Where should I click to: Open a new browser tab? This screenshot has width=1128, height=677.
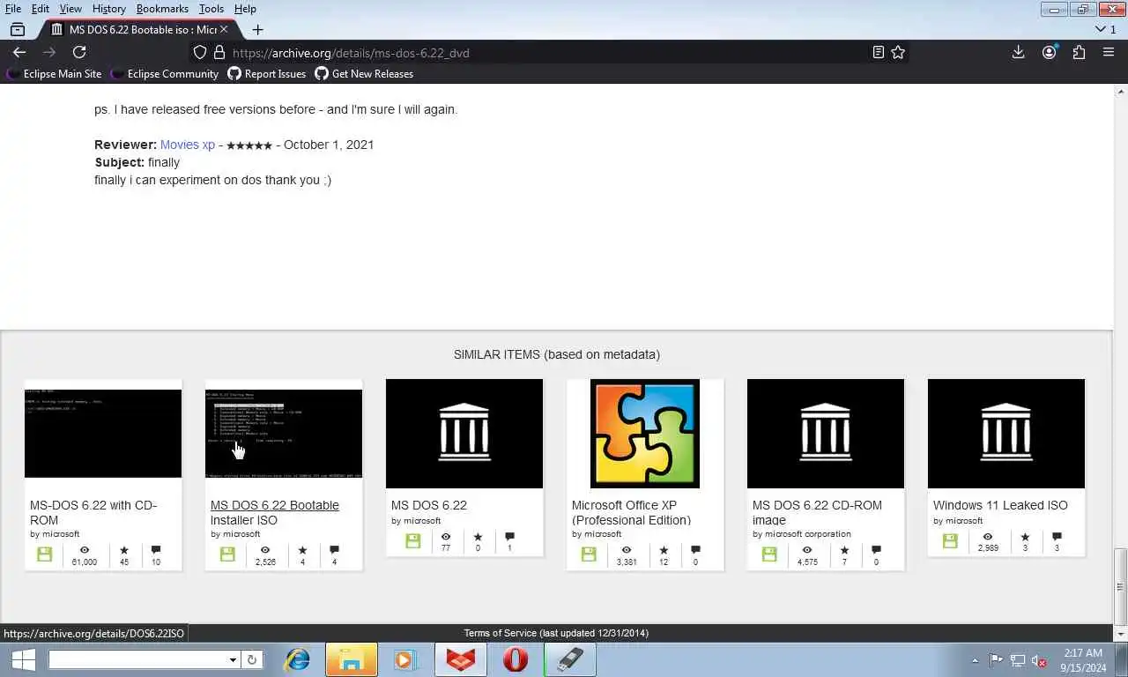[257, 29]
